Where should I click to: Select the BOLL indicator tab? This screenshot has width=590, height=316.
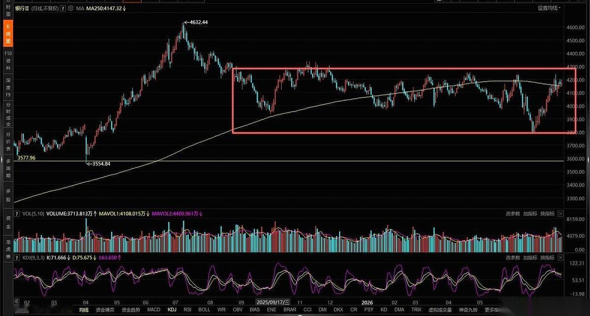[x=204, y=310]
